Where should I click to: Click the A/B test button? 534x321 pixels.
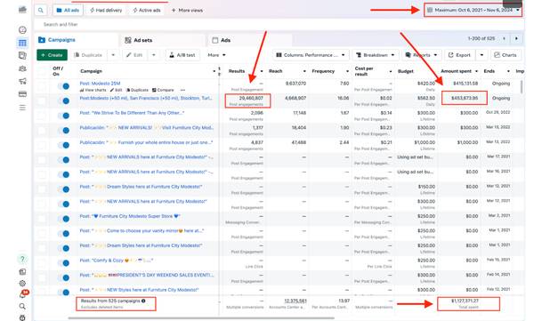pyautogui.click(x=182, y=55)
